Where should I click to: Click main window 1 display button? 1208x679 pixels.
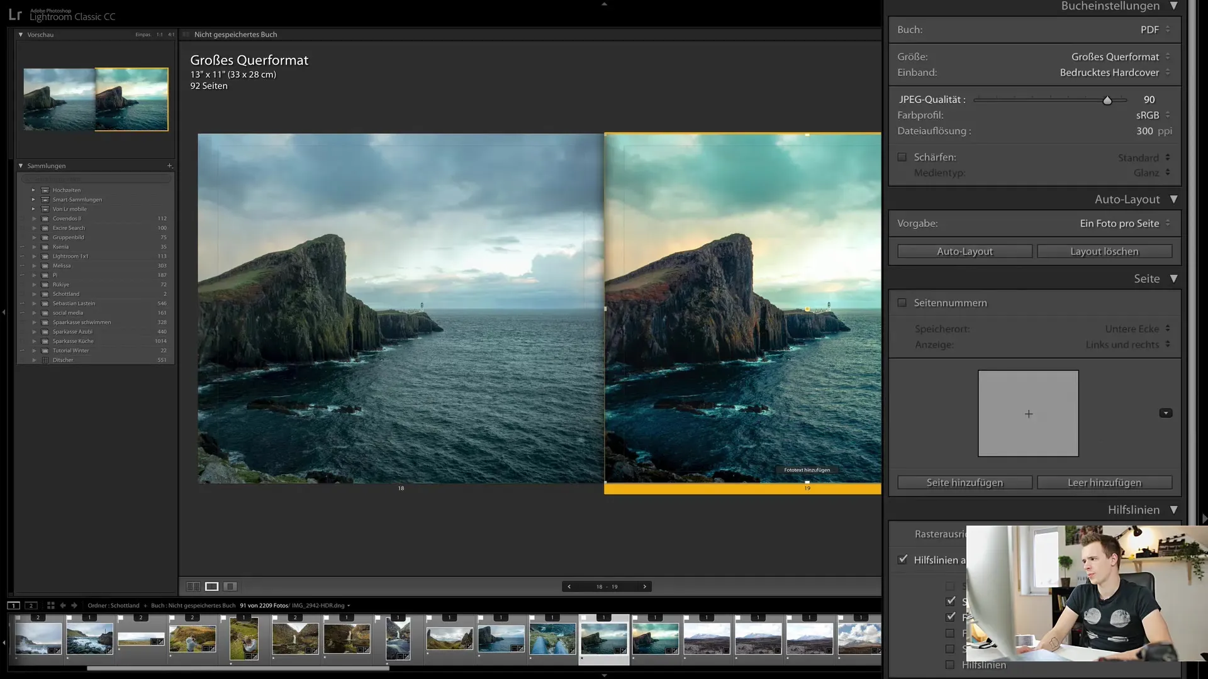click(13, 605)
